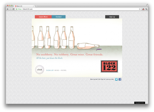Viewport: 154px width, 112px height.
Task: Toggle fullscreen with the window corner arrows
Action: click(x=147, y=5)
